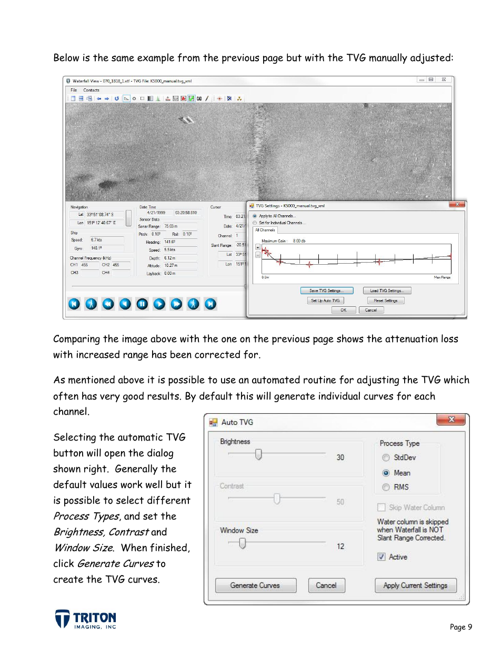Click the blue left arrow toolbar icon

click(x=99, y=98)
